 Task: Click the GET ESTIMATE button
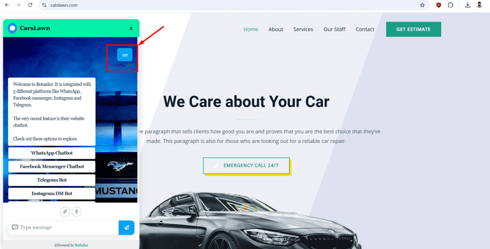click(413, 29)
